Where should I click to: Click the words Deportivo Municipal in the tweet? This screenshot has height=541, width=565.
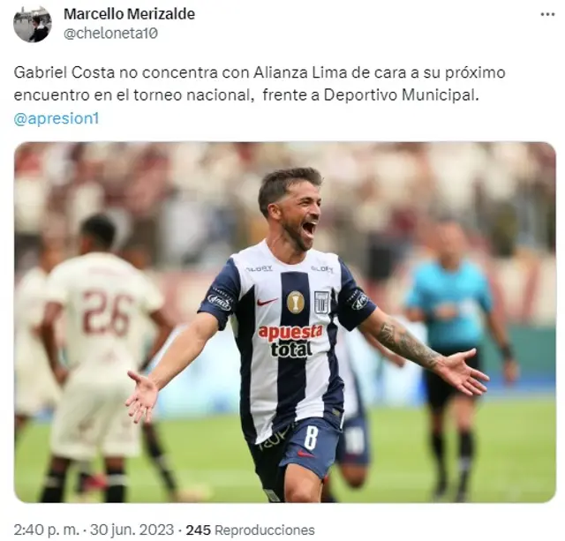[402, 95]
